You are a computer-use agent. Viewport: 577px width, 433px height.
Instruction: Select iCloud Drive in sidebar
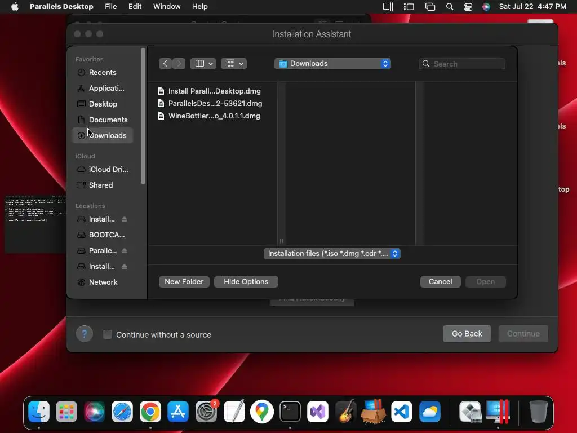103,169
